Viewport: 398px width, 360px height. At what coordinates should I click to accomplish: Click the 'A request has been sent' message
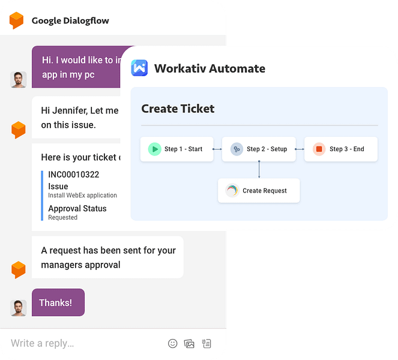pyautogui.click(x=107, y=257)
